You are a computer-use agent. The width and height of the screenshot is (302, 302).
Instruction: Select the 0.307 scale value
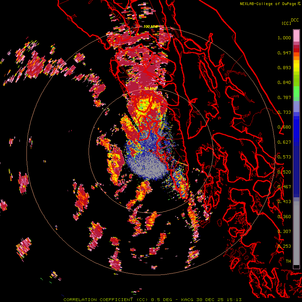284,231
